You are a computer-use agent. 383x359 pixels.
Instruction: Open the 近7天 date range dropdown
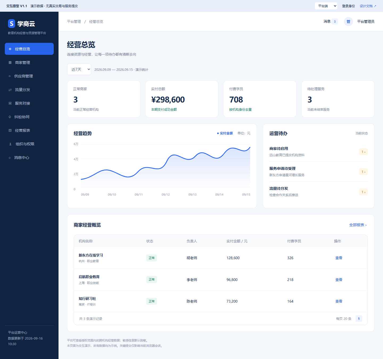[x=79, y=69]
